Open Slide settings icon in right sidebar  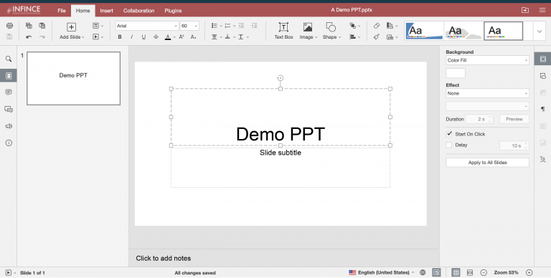[542, 59]
